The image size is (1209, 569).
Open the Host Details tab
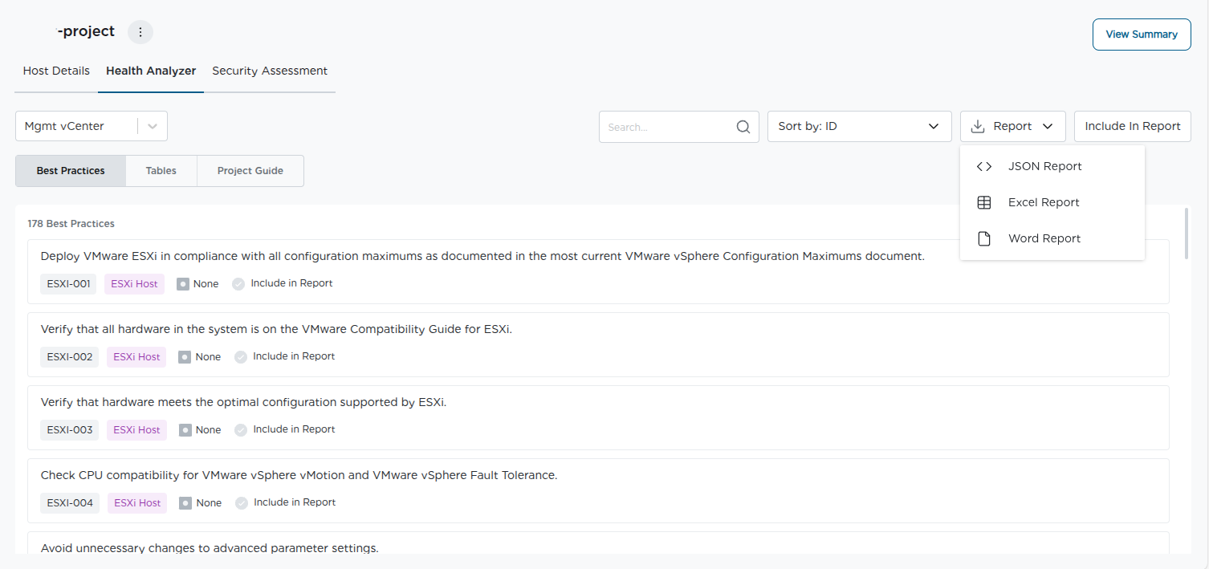point(56,71)
